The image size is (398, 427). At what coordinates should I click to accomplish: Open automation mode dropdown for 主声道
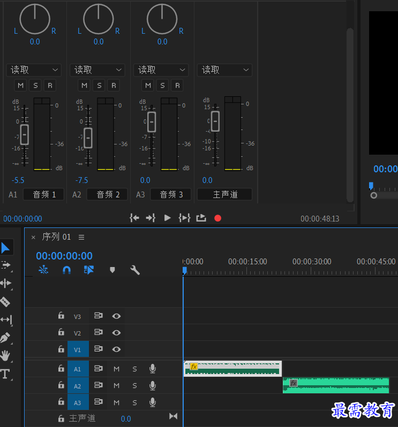[224, 70]
